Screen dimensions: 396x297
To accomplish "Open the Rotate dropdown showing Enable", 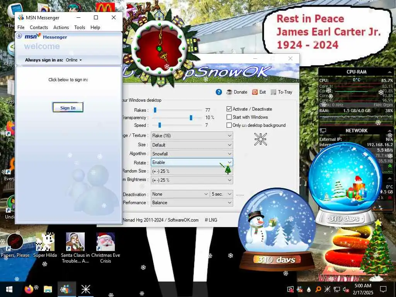I will pyautogui.click(x=192, y=162).
